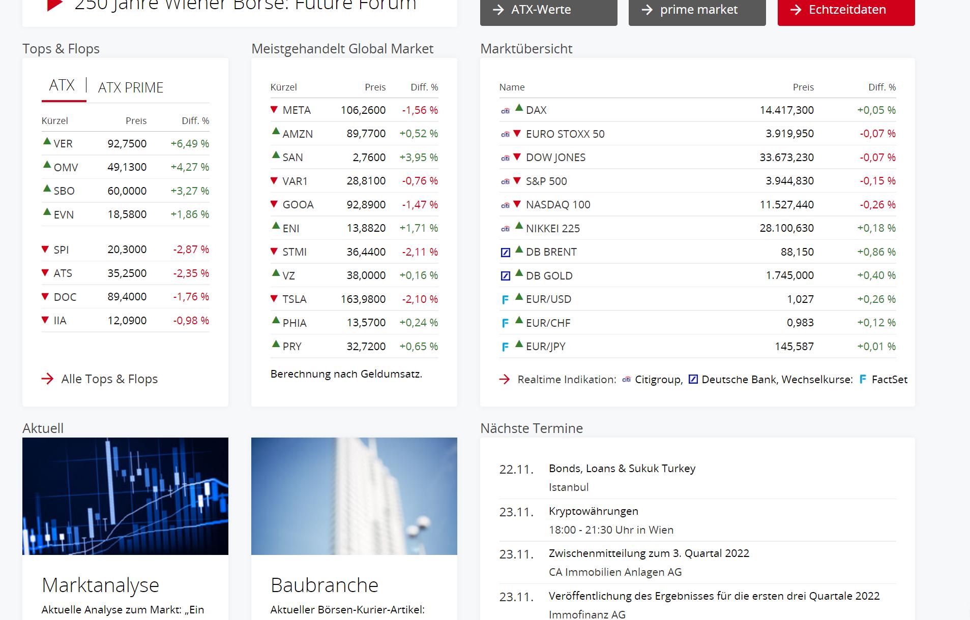Viewport: 970px width, 620px height.
Task: Open the Citigroup link in the legend
Action: [x=659, y=380]
